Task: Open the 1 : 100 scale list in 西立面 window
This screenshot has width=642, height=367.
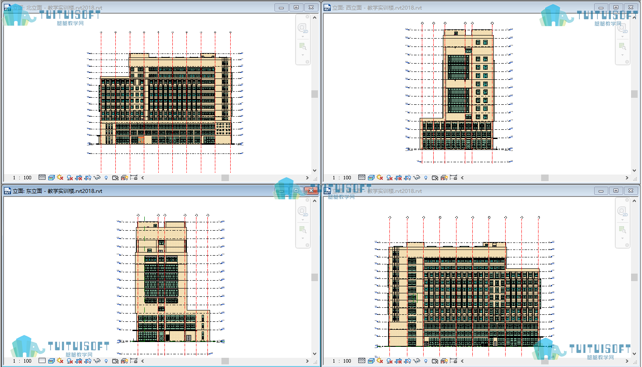Action: tap(342, 178)
